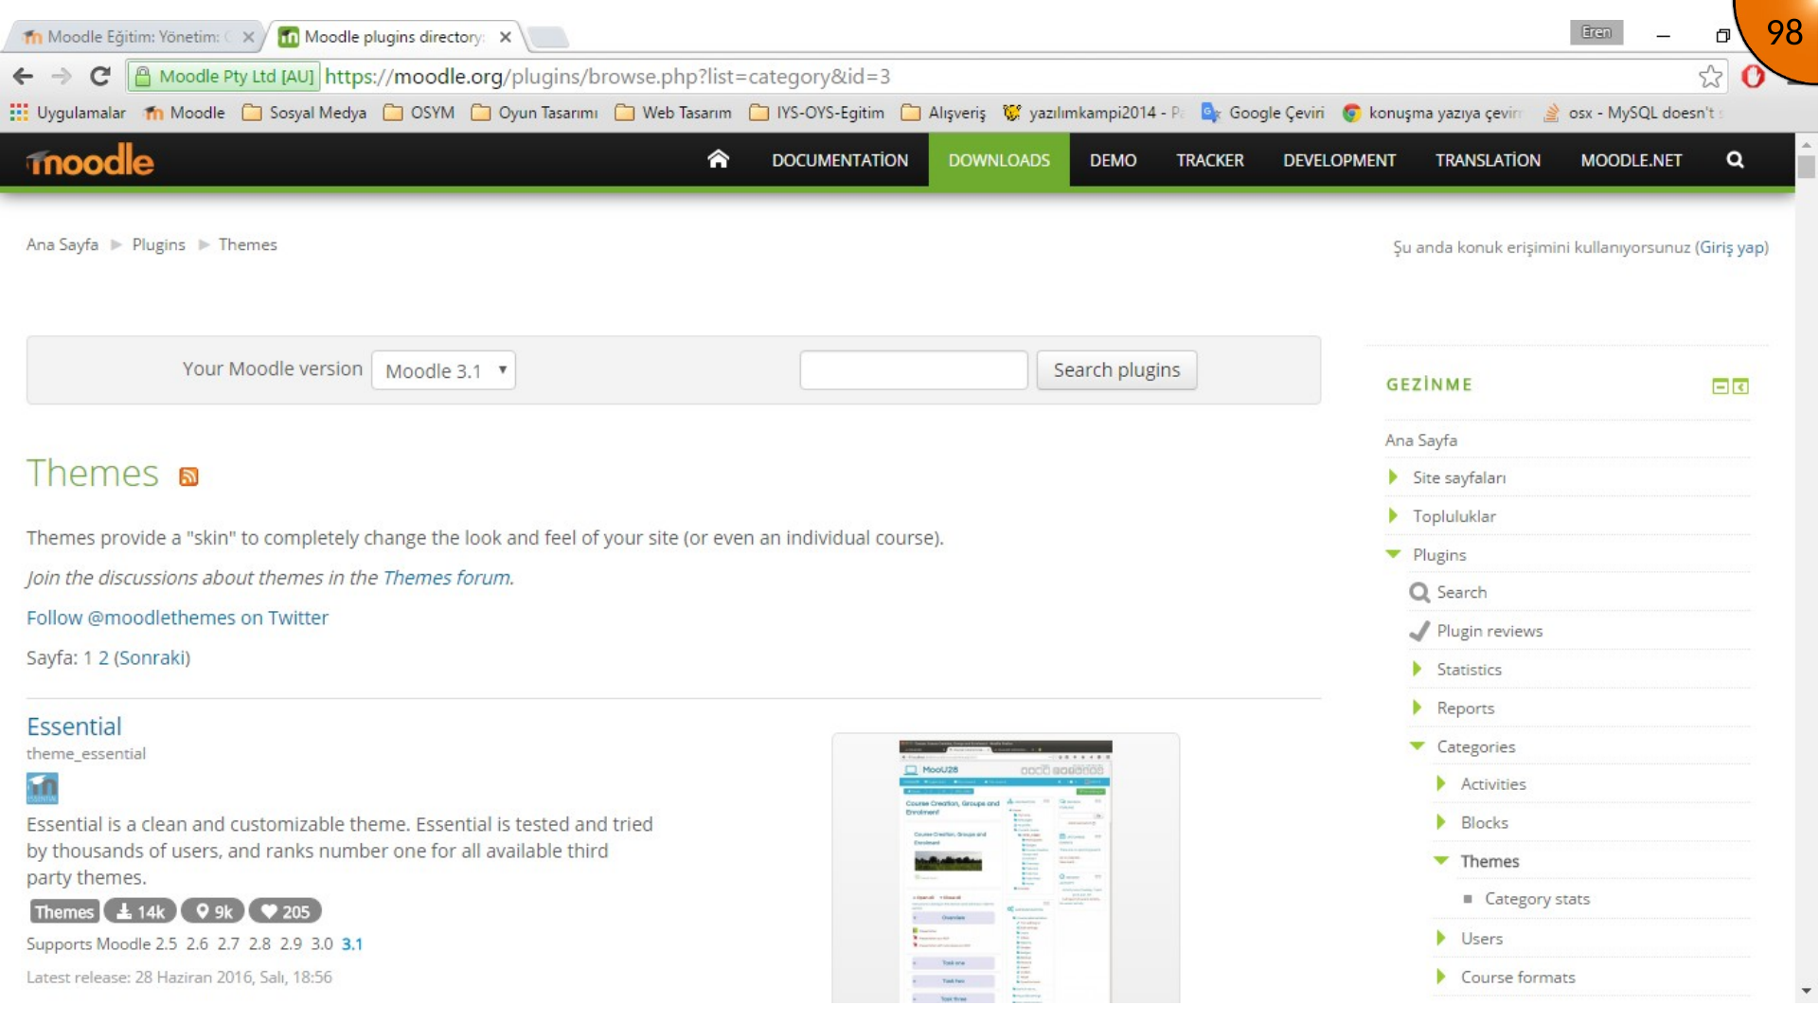Open the Themes forum link
Viewport: 1819px width, 1023px height.
coord(446,578)
